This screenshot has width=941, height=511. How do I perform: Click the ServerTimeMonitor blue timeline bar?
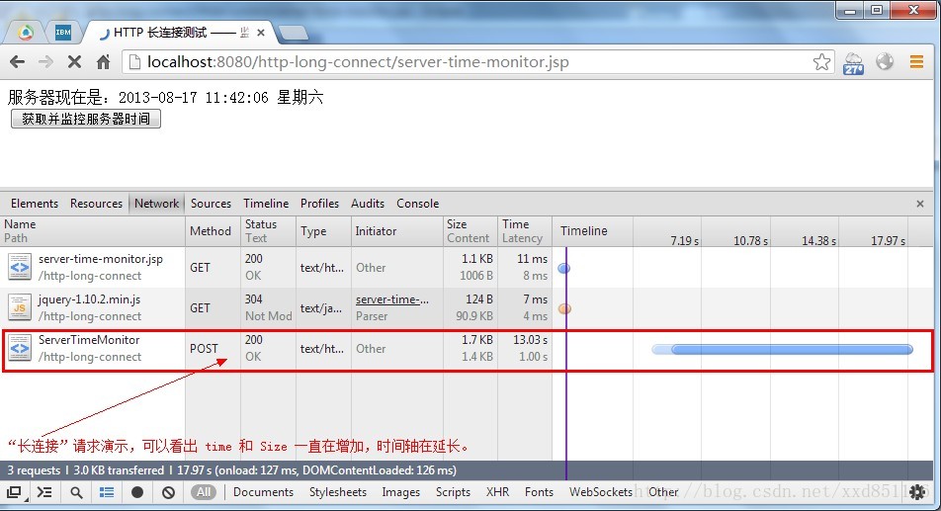click(783, 349)
